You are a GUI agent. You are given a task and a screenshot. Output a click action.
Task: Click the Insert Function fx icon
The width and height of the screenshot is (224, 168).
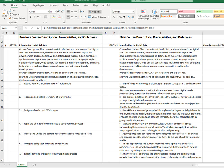click(x=38, y=28)
